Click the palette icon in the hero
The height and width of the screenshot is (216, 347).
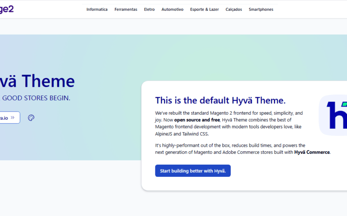31,118
